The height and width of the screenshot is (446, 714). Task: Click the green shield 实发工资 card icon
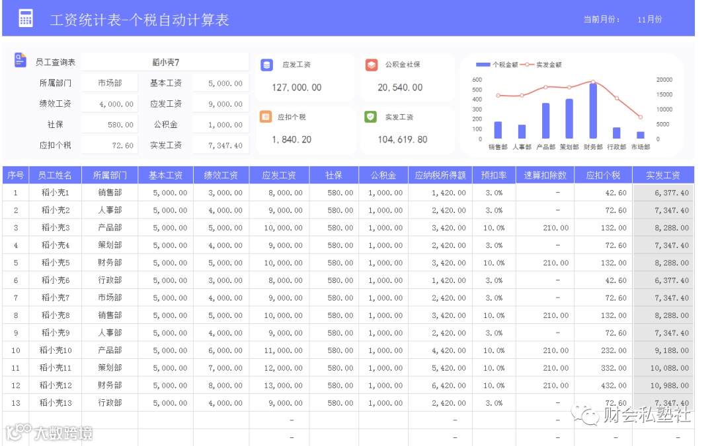(x=370, y=117)
